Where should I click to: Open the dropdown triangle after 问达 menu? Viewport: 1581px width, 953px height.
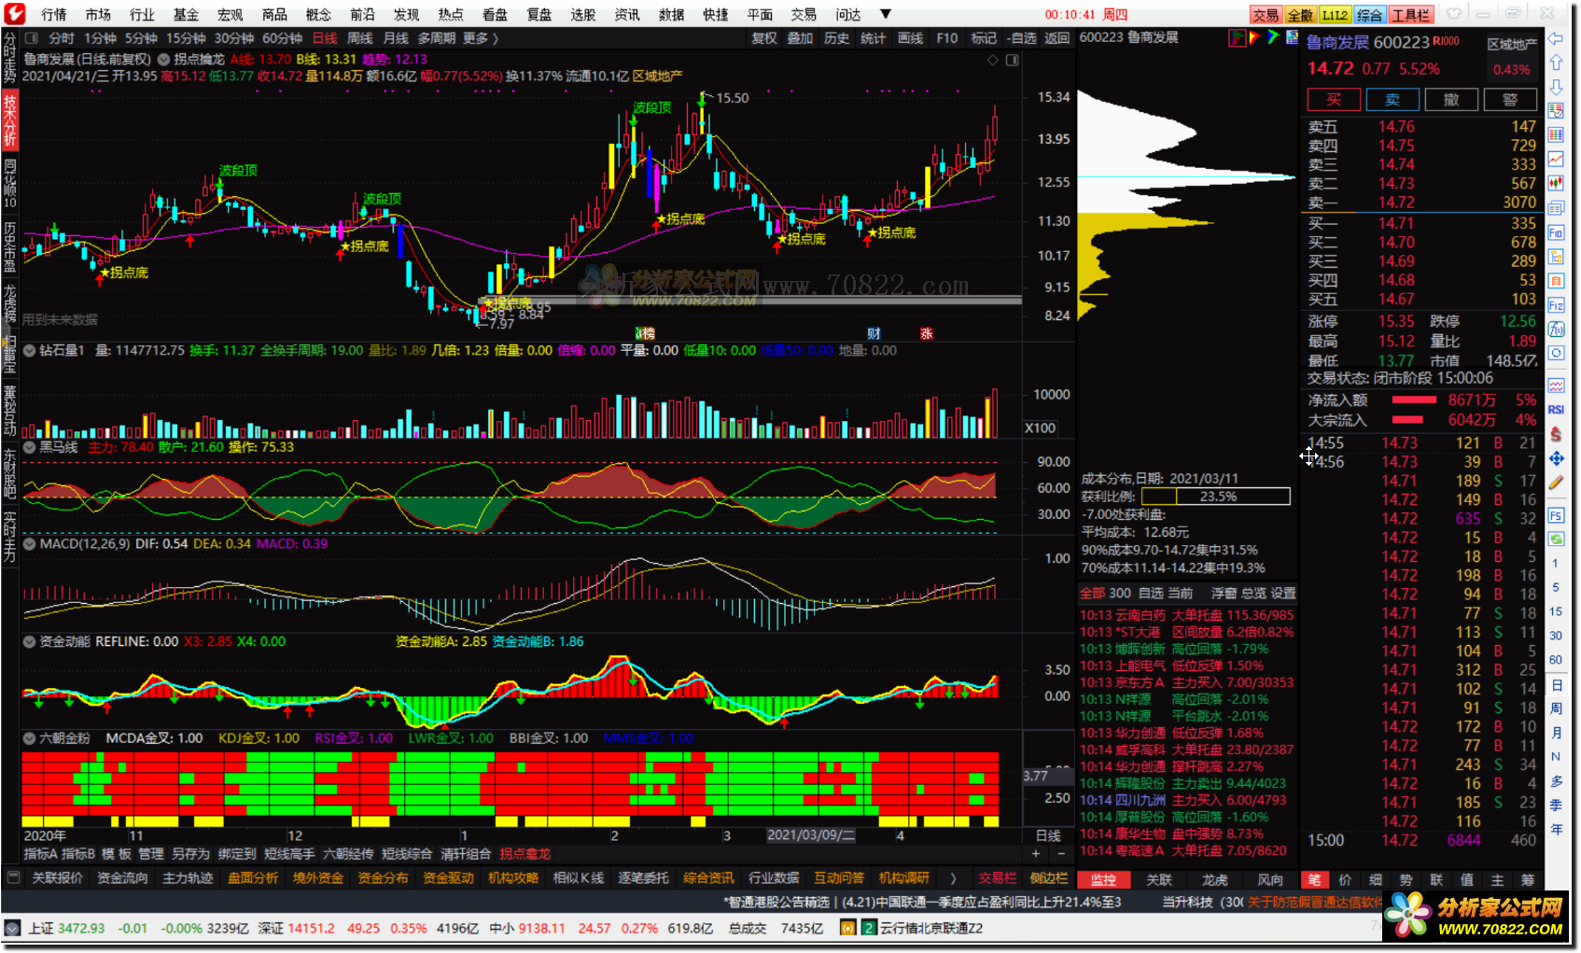click(x=886, y=14)
